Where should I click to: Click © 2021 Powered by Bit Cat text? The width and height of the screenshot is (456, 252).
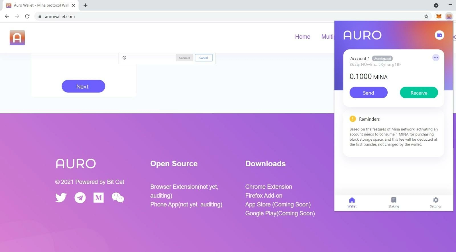point(89,182)
